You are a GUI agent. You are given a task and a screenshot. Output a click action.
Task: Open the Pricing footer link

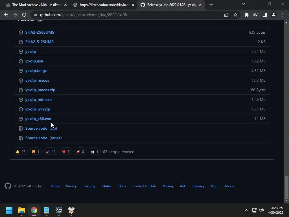[168, 186]
